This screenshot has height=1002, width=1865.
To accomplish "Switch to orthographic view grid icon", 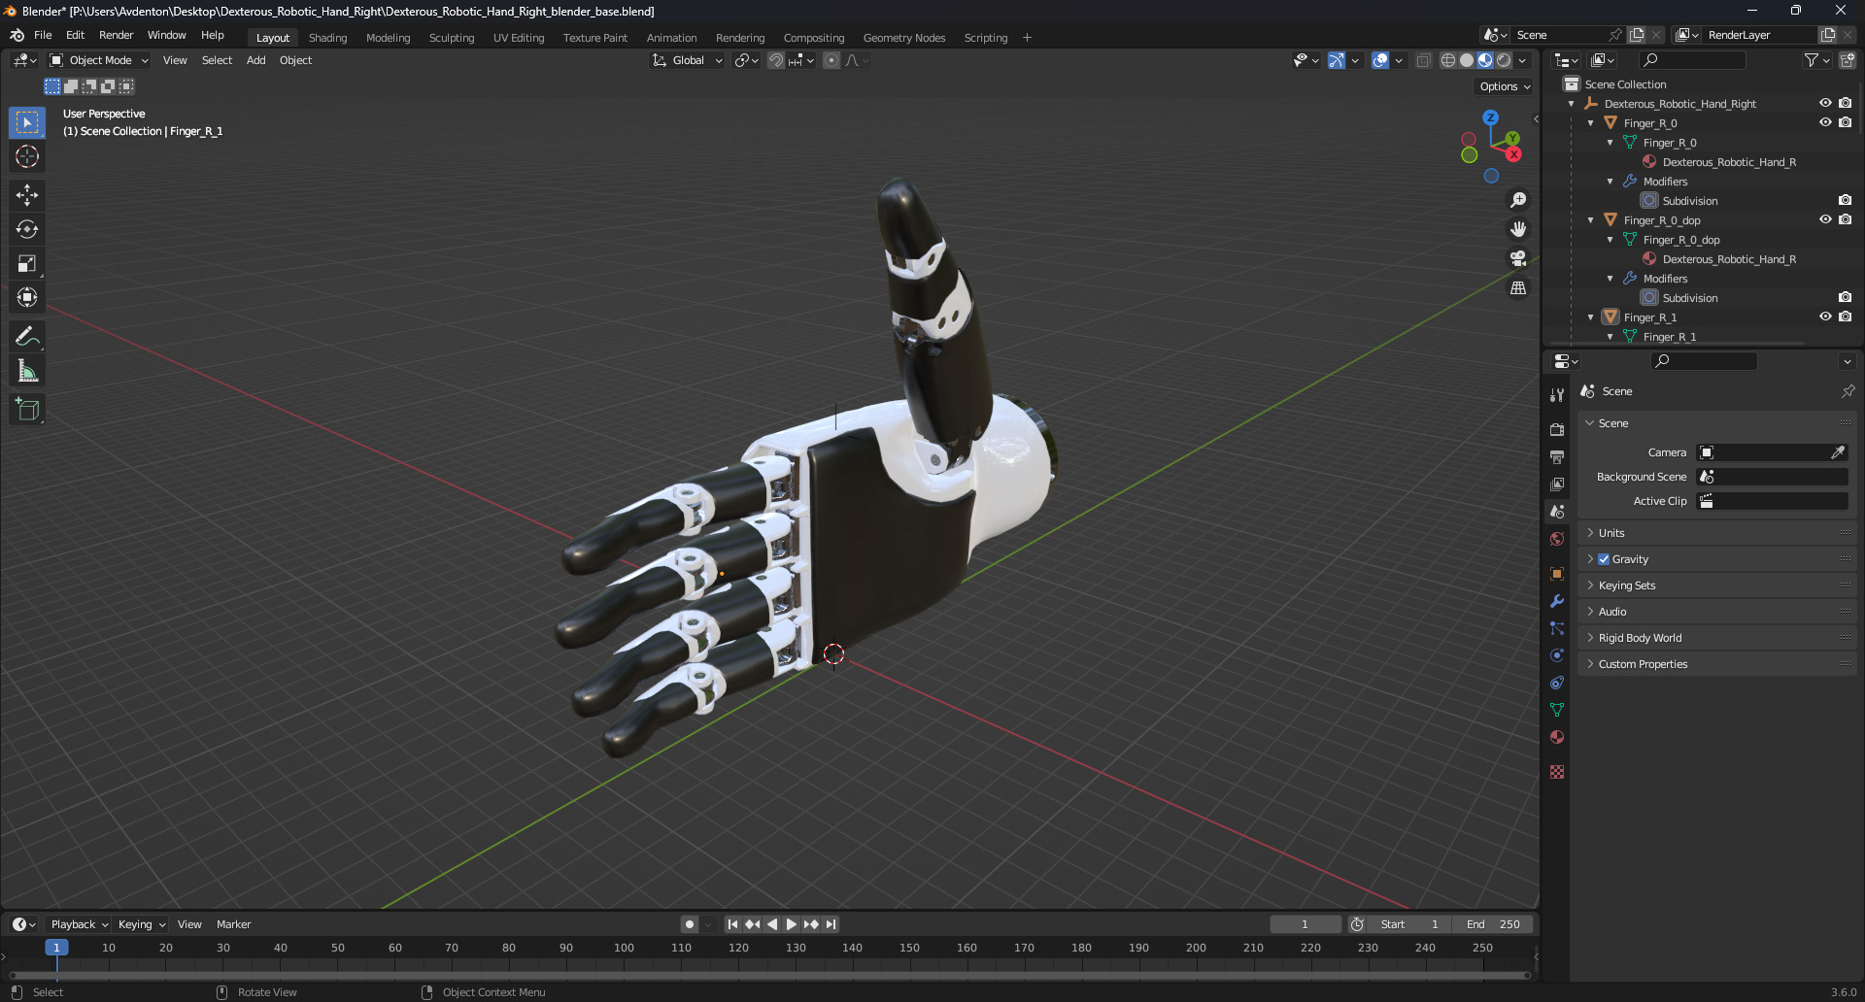I will [1518, 287].
